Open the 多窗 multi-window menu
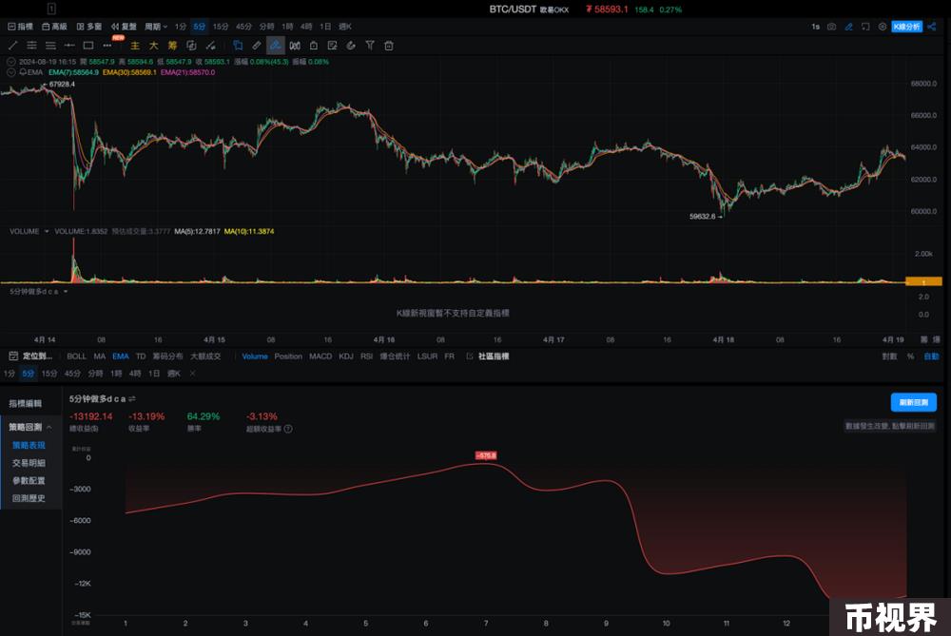951x636 pixels. click(x=89, y=27)
